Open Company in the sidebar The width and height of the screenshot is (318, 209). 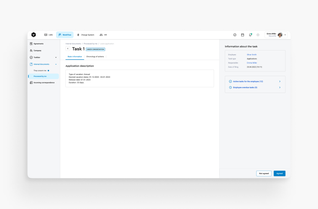point(37,51)
